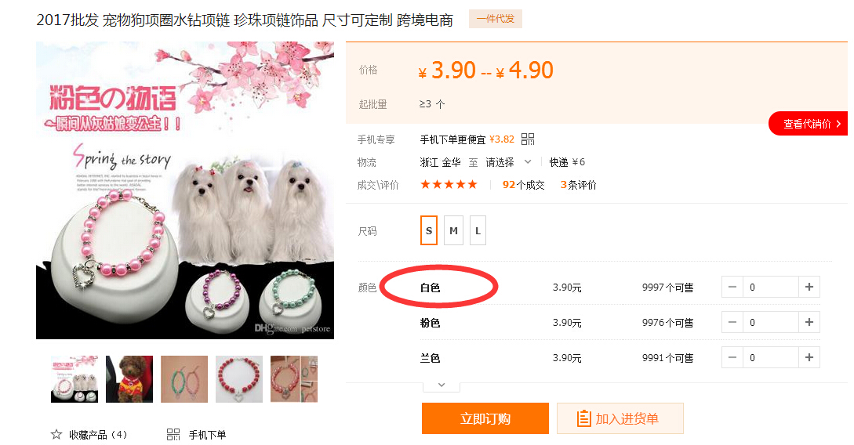This screenshot has width=854, height=445.
Task: Expand more color options chevron
Action: click(442, 385)
